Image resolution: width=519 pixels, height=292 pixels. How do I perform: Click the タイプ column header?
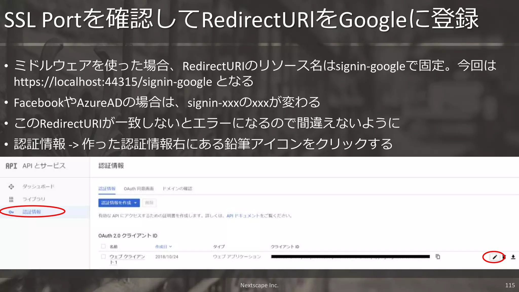(219, 247)
